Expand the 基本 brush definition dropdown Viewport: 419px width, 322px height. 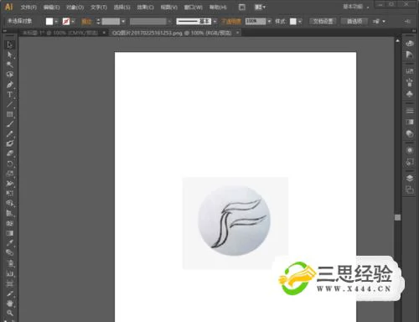coord(215,21)
